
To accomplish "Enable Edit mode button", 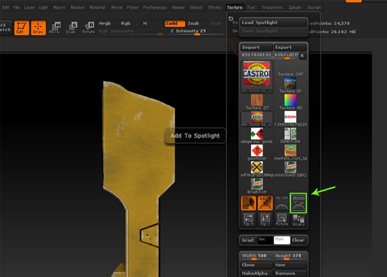I will [x=21, y=28].
